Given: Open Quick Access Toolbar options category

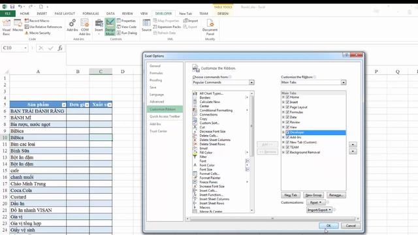Looking at the screenshot, I should (165, 116).
